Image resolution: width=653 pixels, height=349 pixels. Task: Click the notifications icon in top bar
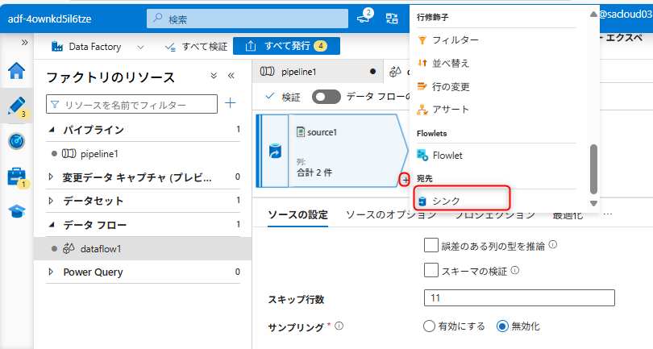[x=364, y=18]
